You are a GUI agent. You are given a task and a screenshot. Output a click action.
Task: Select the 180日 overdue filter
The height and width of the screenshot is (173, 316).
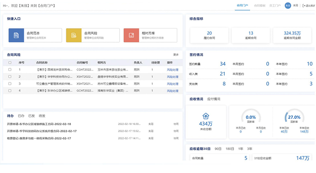point(230,149)
